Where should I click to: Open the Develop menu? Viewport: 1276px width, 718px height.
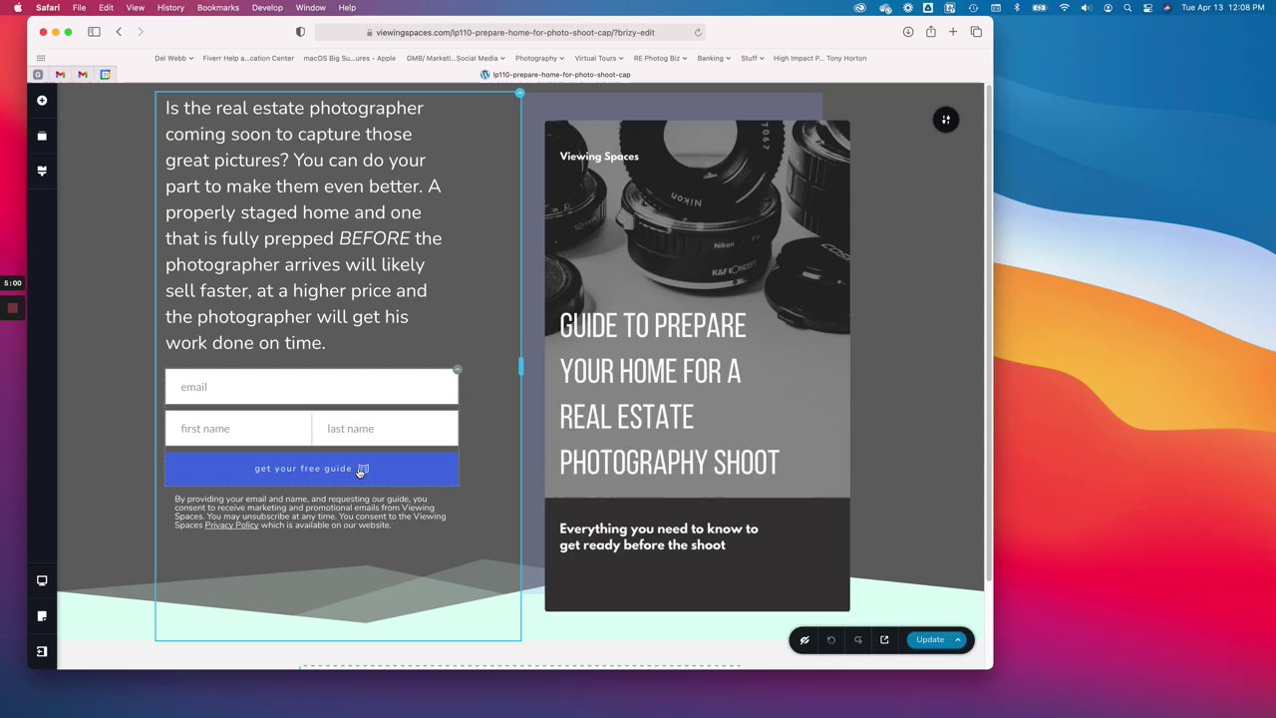(267, 8)
